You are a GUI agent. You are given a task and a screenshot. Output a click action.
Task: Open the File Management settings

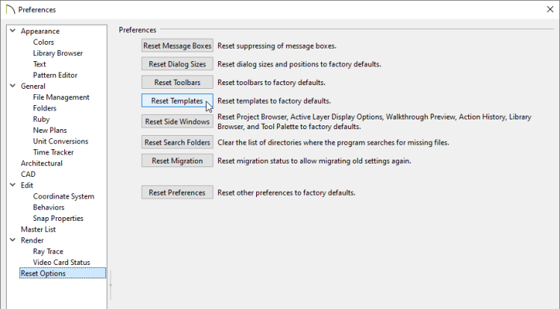tap(61, 97)
